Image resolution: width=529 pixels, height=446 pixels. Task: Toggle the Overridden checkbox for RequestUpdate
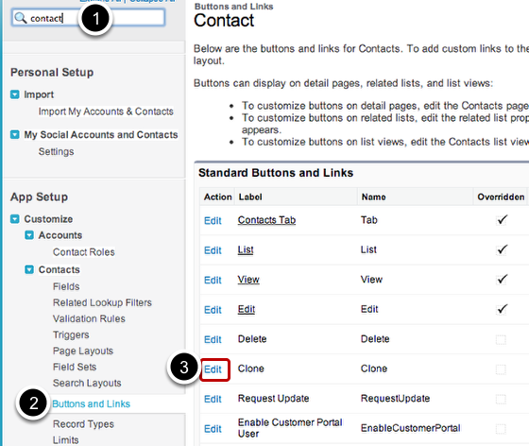(x=501, y=399)
